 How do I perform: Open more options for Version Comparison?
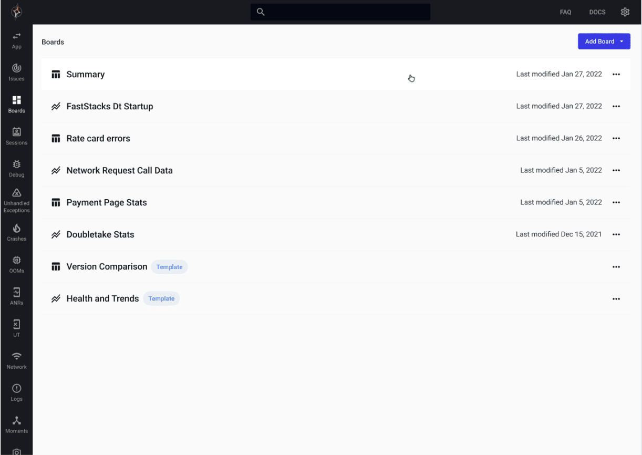point(616,267)
